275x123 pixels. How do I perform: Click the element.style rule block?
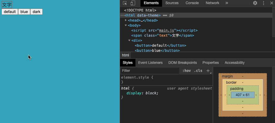(167, 80)
